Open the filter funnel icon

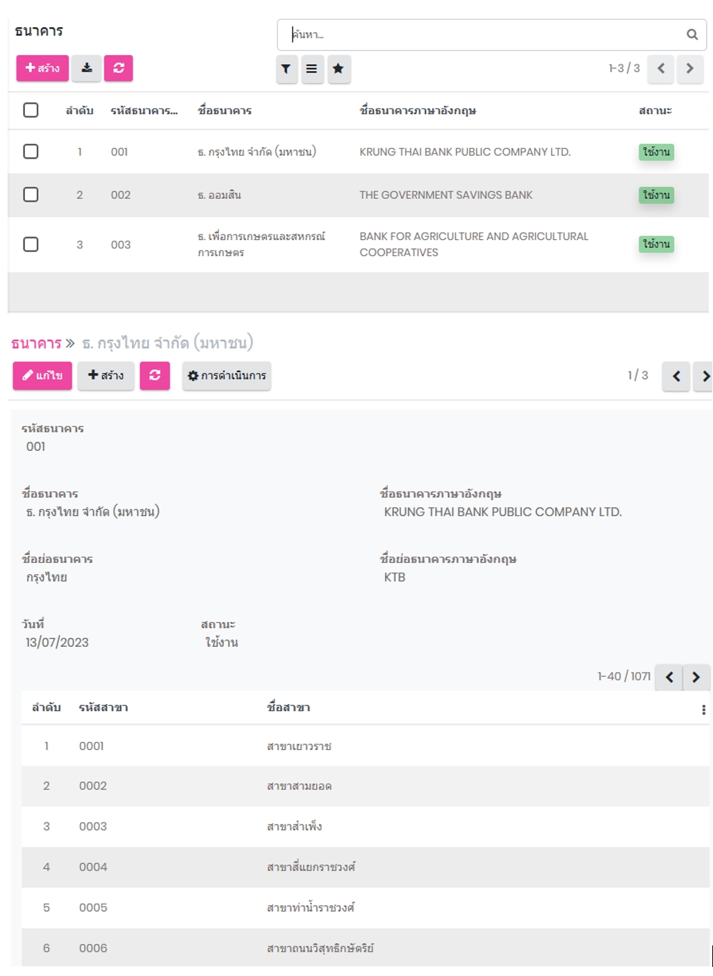tap(286, 69)
